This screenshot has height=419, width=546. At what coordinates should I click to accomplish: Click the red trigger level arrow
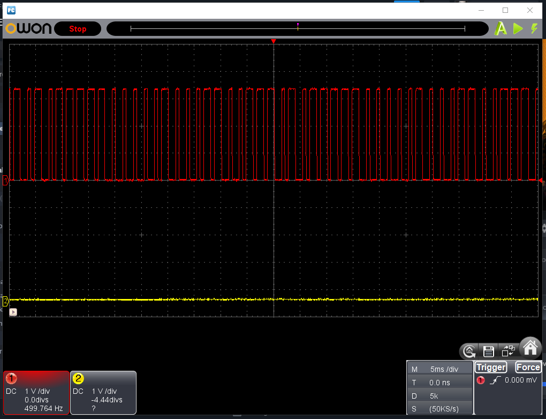click(x=541, y=180)
